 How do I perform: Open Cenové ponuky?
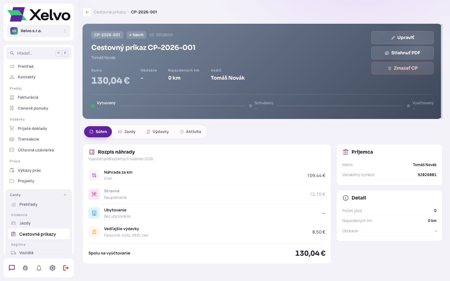[x=39, y=108]
